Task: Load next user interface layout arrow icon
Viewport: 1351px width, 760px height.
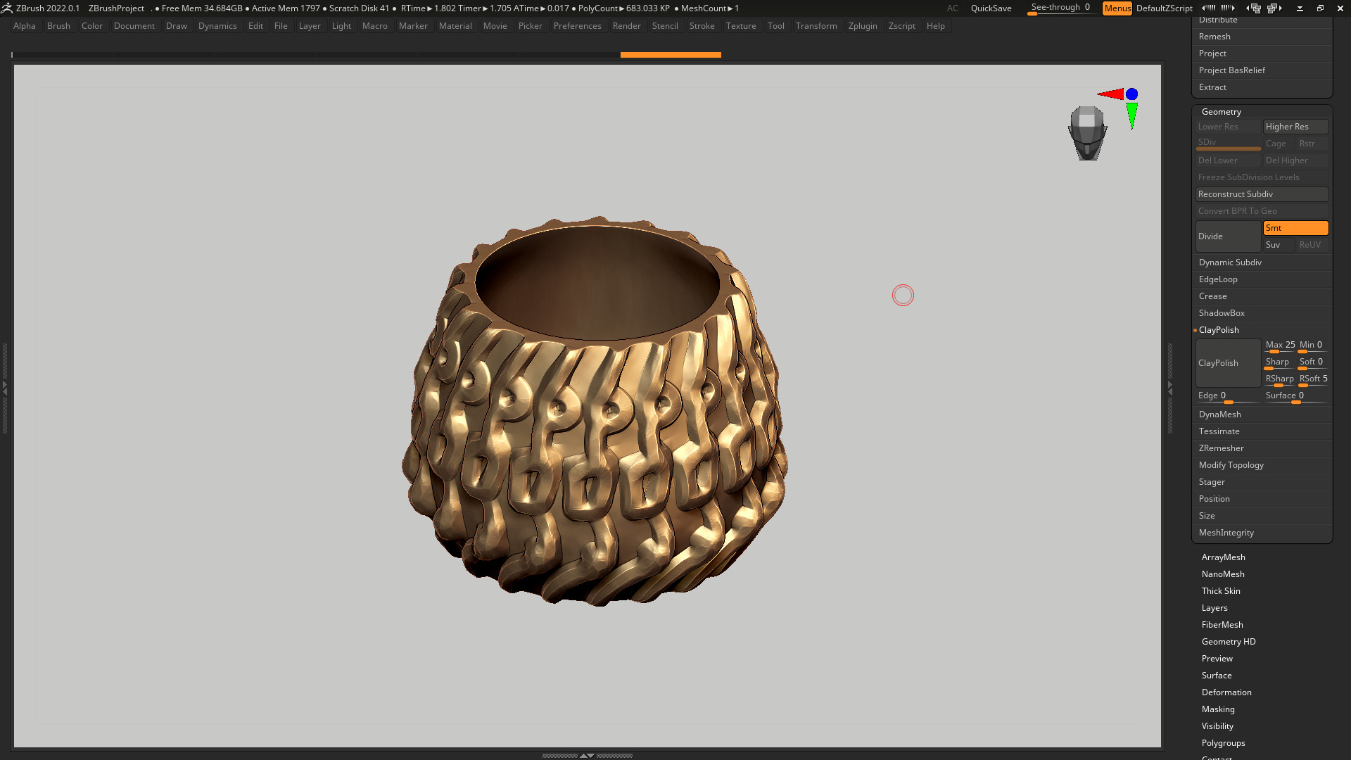Action: [1229, 8]
